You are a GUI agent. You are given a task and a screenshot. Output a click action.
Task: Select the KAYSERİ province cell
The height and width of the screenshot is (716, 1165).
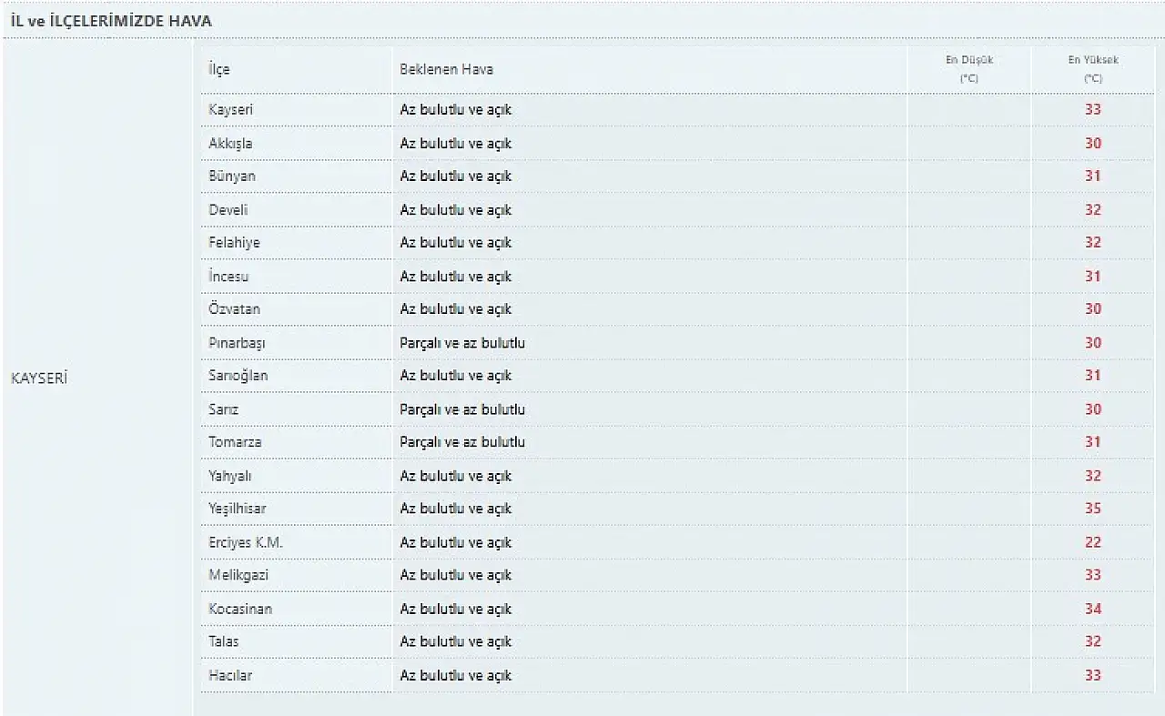click(39, 378)
